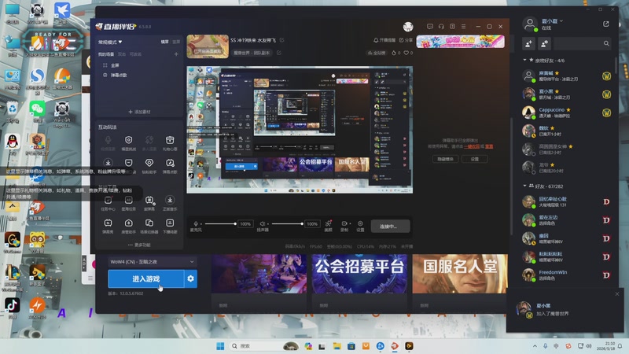This screenshot has width=629, height=354.
Task: Select friend FreedomWin in friends list
Action: [567, 275]
